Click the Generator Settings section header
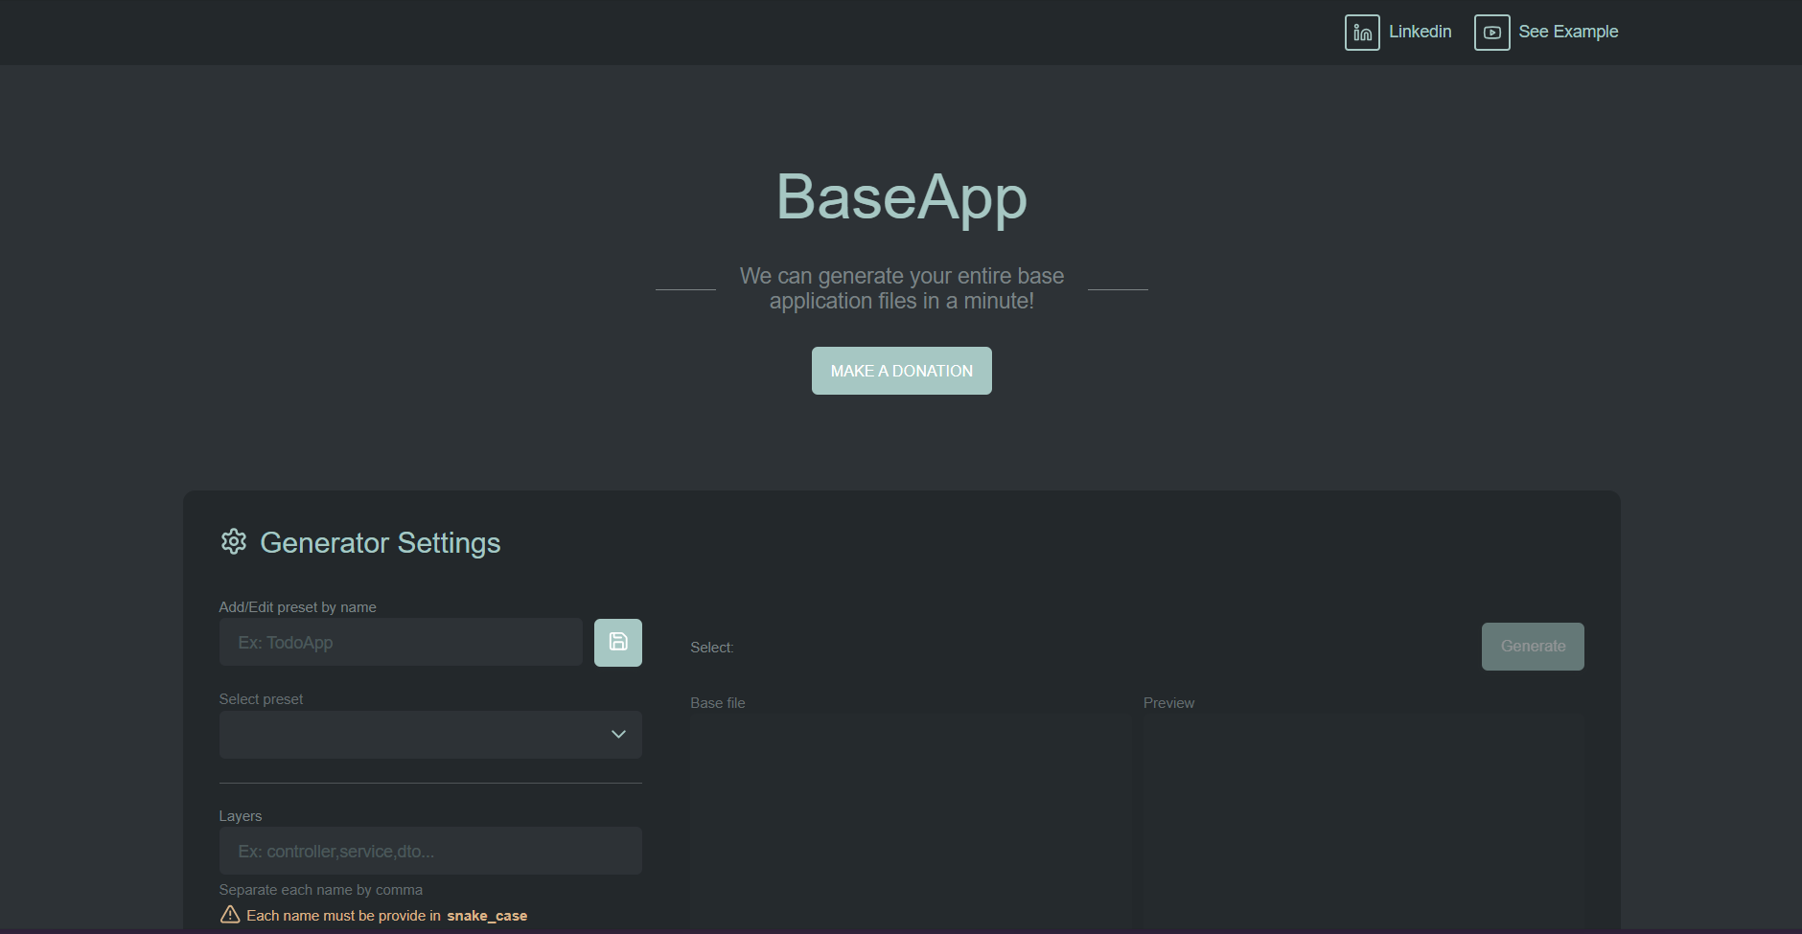The image size is (1802, 934). [x=380, y=542]
